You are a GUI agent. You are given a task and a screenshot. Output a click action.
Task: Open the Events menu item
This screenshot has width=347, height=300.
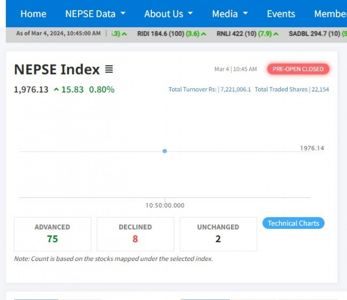281,14
